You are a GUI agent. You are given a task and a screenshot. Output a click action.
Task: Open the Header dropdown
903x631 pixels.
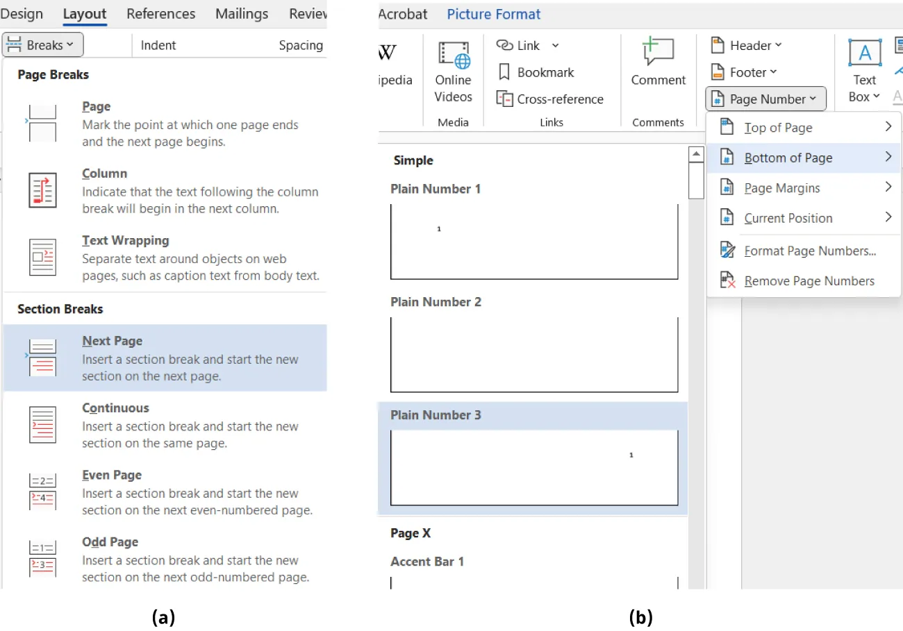pos(748,45)
